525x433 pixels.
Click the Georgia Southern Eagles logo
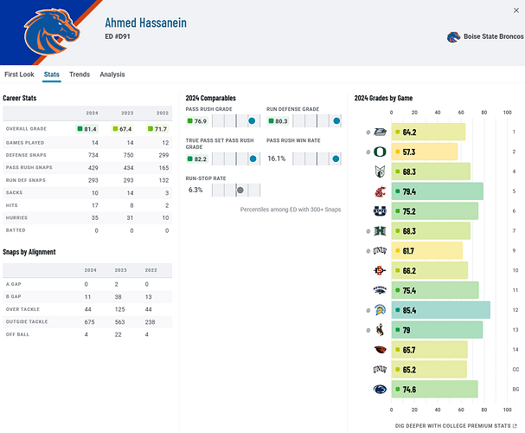(x=380, y=132)
